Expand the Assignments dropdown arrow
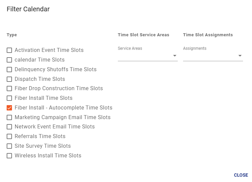This screenshot has height=182, width=252. click(x=240, y=56)
